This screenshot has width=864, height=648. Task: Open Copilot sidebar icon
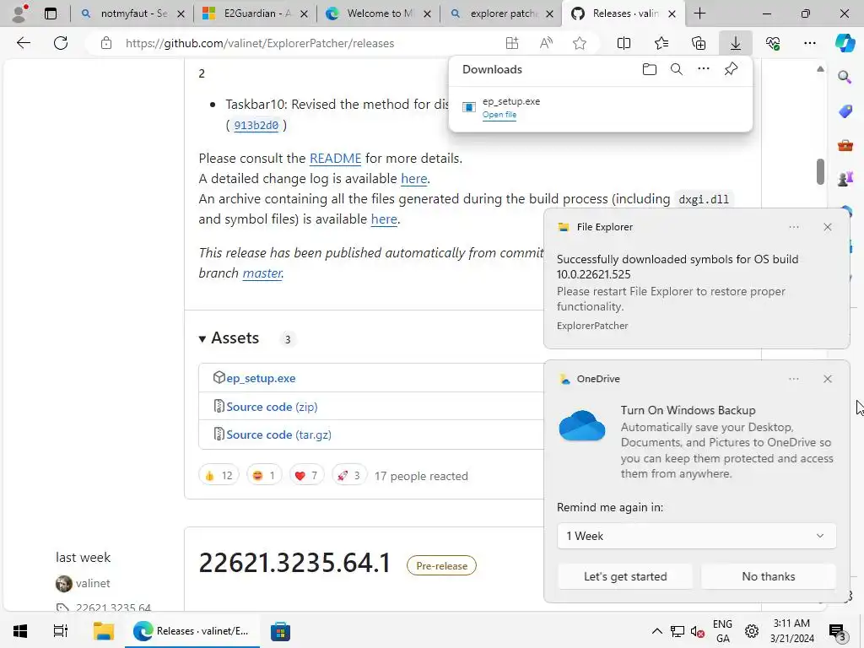click(845, 43)
